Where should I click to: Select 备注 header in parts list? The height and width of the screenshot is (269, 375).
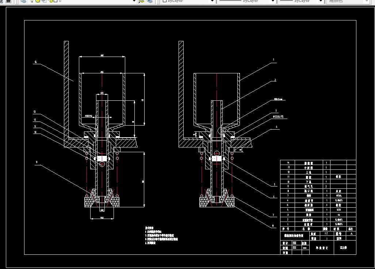pos(351,229)
